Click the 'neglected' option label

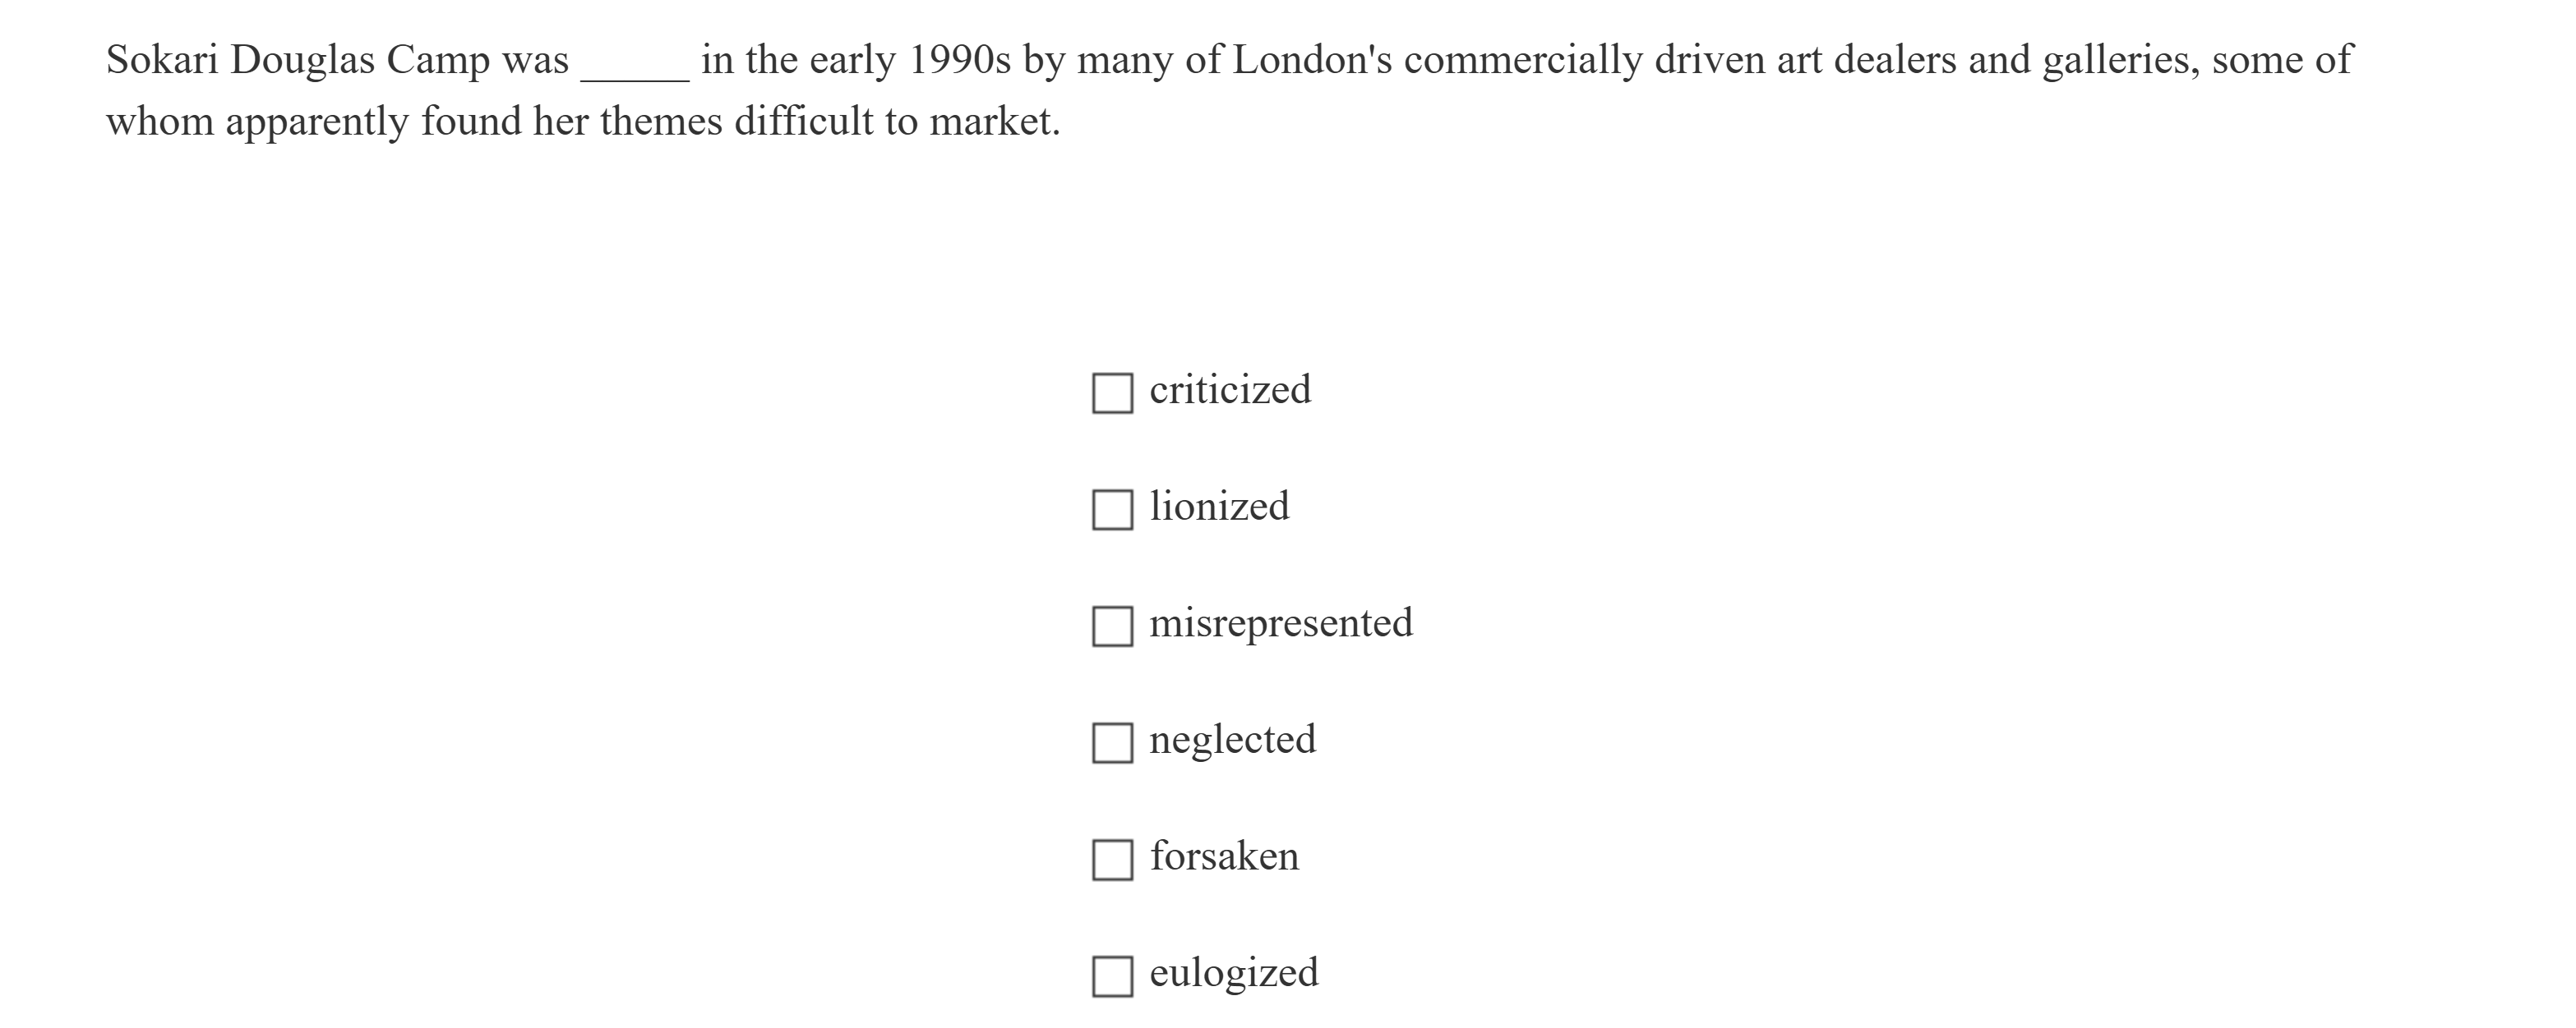coord(1232,741)
